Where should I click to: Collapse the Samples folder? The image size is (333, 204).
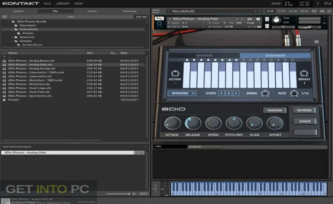tap(12, 41)
